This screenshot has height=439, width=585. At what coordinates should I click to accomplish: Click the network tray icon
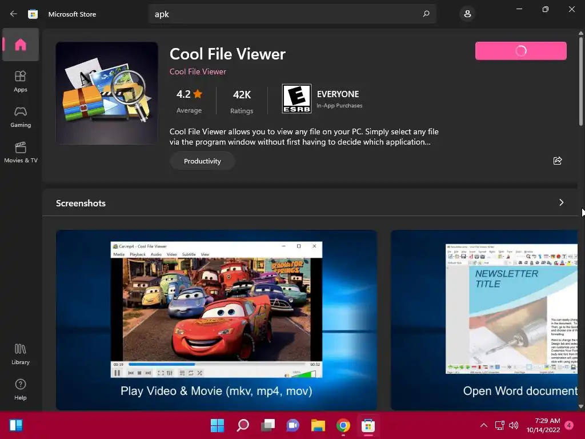pos(499,425)
